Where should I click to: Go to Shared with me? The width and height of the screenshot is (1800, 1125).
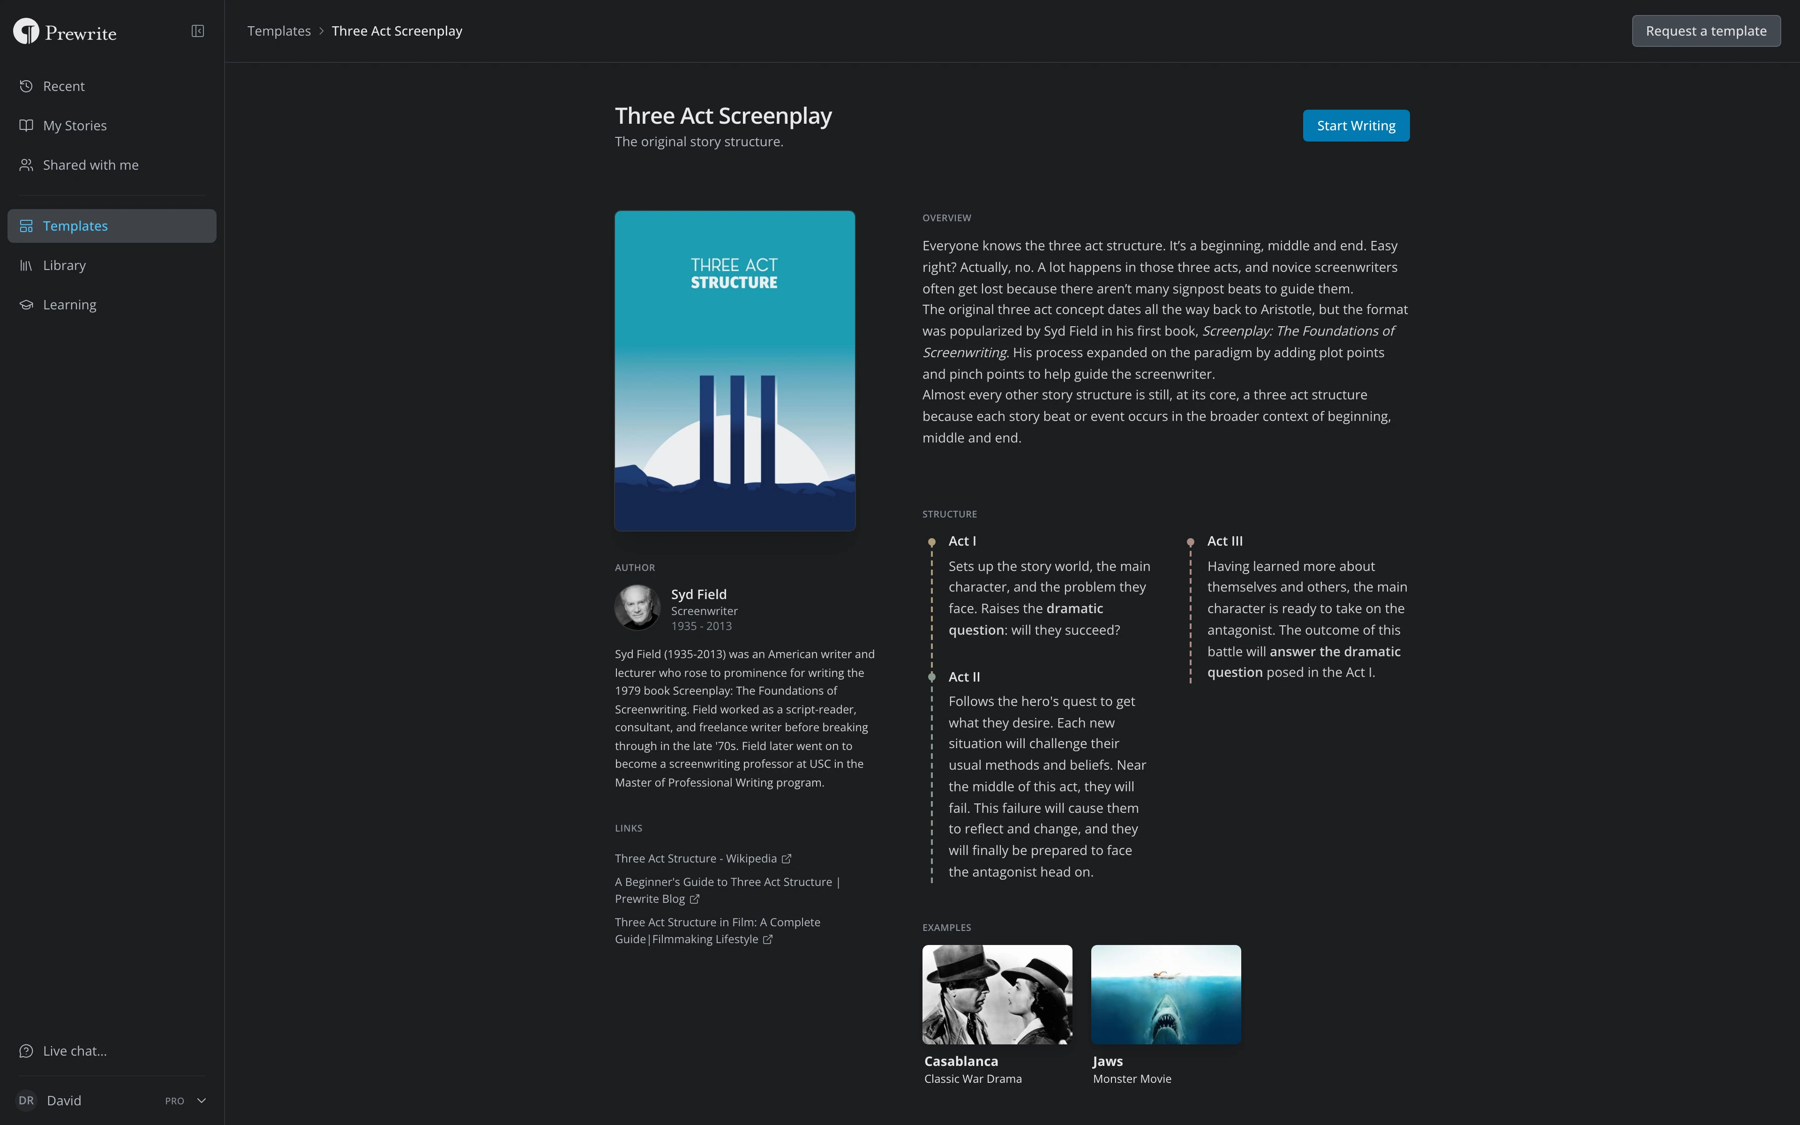click(112, 165)
